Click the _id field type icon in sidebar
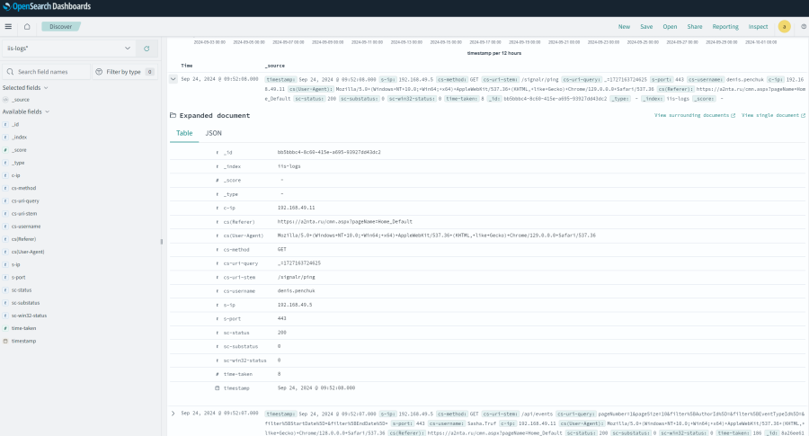This screenshot has height=436, width=809. pyautogui.click(x=5, y=124)
